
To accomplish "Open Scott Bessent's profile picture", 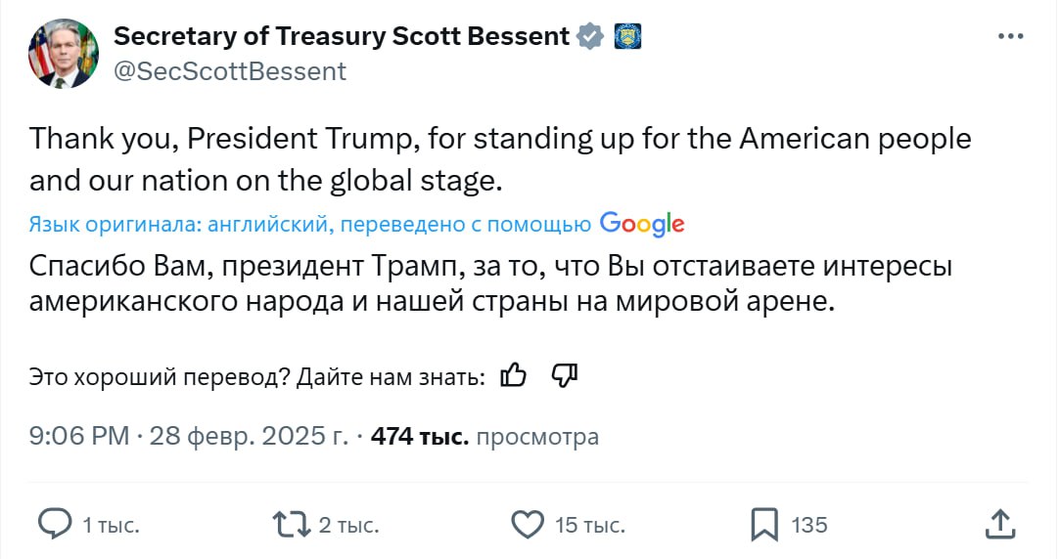I will click(x=63, y=54).
